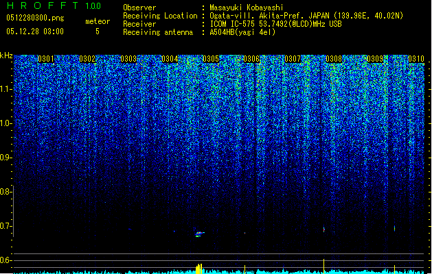
Task: Click the 0308 time marker
Action: [334, 59]
